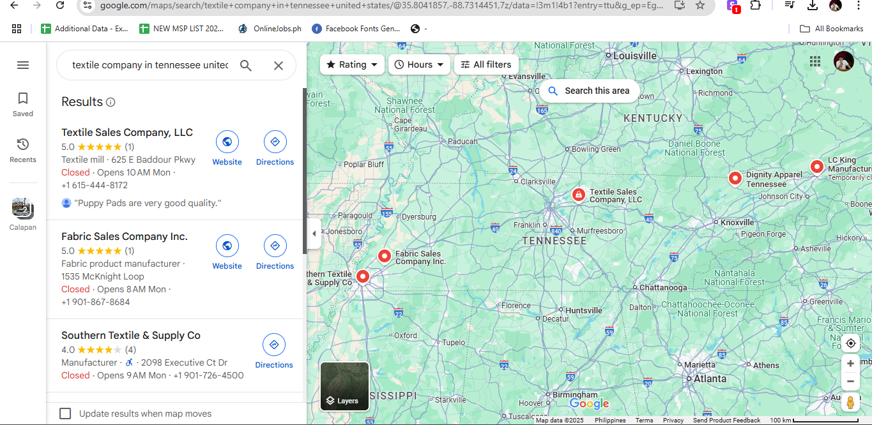Screen dimensions: 872x425
Task: Open the Rating filter dropdown
Action: click(x=352, y=64)
